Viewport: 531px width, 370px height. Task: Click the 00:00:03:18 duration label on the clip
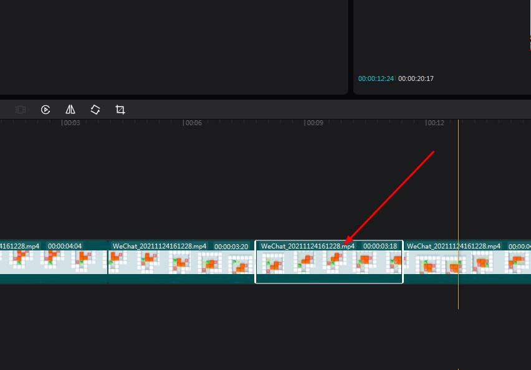(x=380, y=246)
